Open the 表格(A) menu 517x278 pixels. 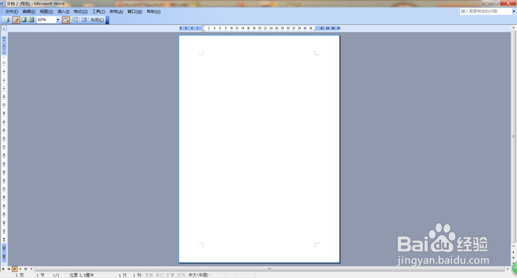tap(116, 11)
